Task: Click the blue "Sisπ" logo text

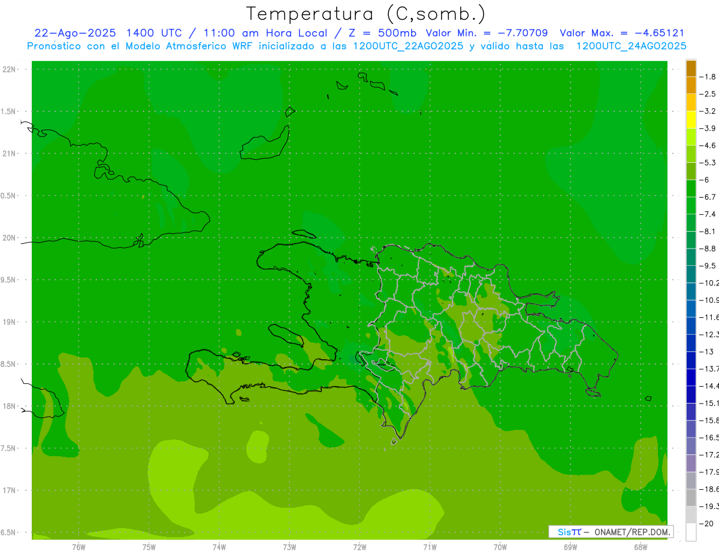Action: (x=569, y=532)
